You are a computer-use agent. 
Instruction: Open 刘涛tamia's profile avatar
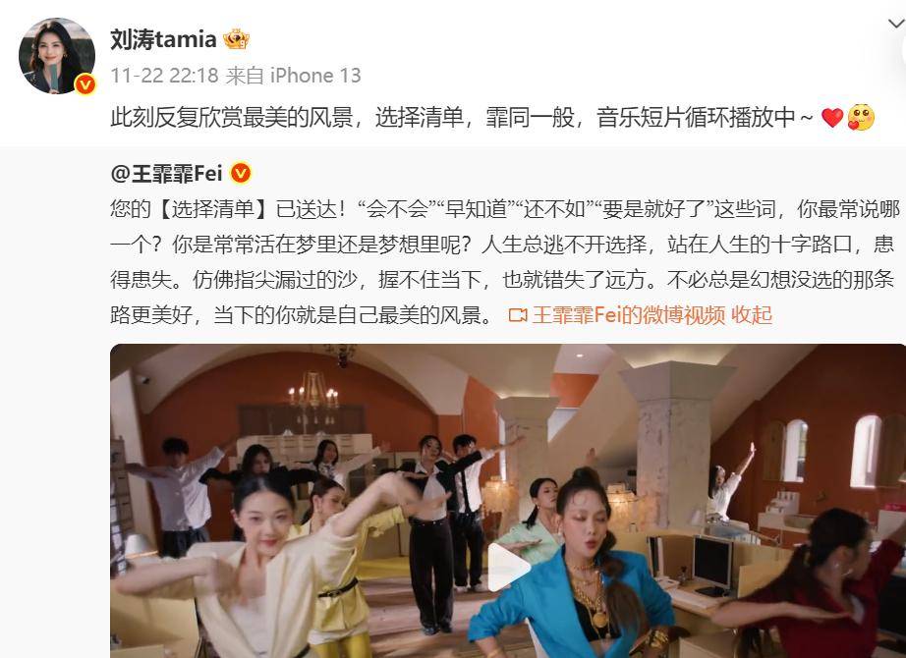click(57, 56)
